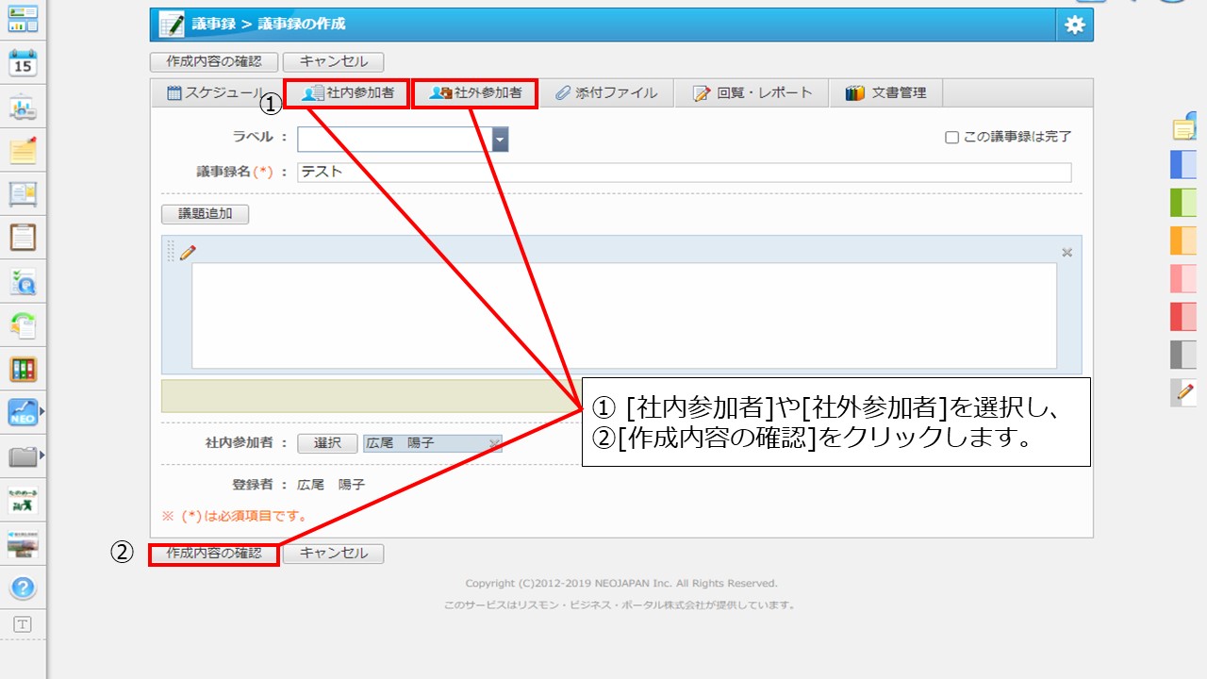The width and height of the screenshot is (1207, 679).
Task: Open the 回覧・レポート tab
Action: pyautogui.click(x=752, y=92)
